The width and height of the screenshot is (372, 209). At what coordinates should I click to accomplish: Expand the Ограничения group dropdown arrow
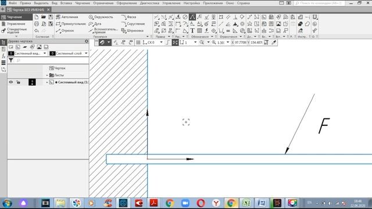[241, 37]
